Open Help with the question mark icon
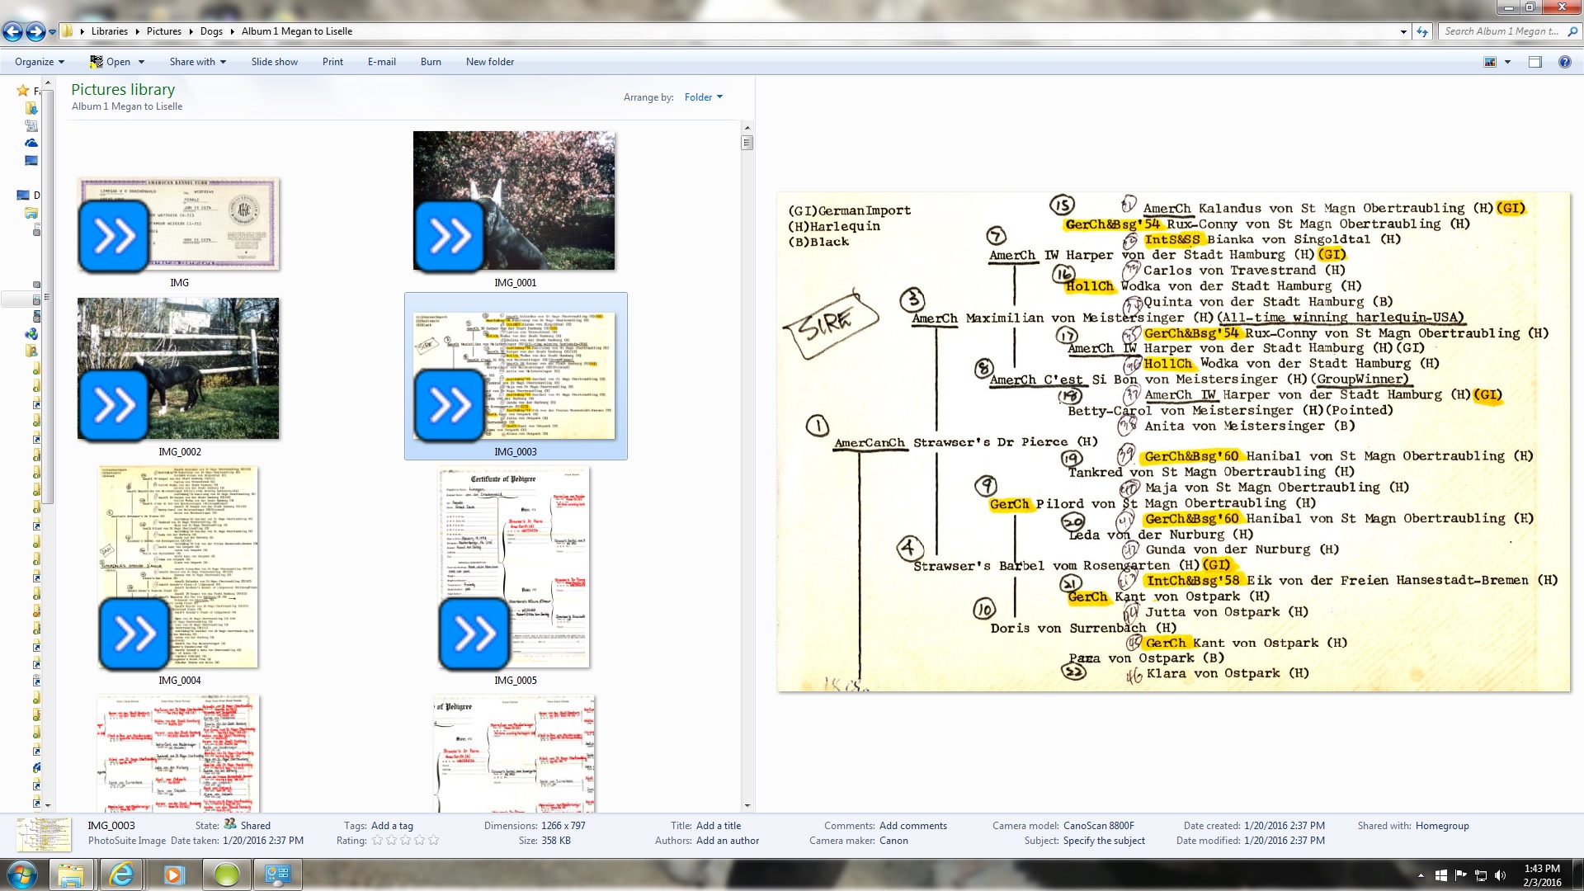 click(x=1564, y=62)
